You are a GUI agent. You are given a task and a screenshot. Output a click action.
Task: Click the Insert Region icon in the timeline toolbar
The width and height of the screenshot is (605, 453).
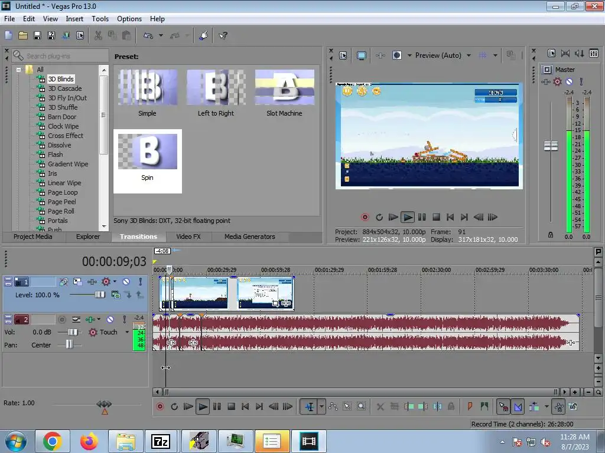[x=484, y=406]
